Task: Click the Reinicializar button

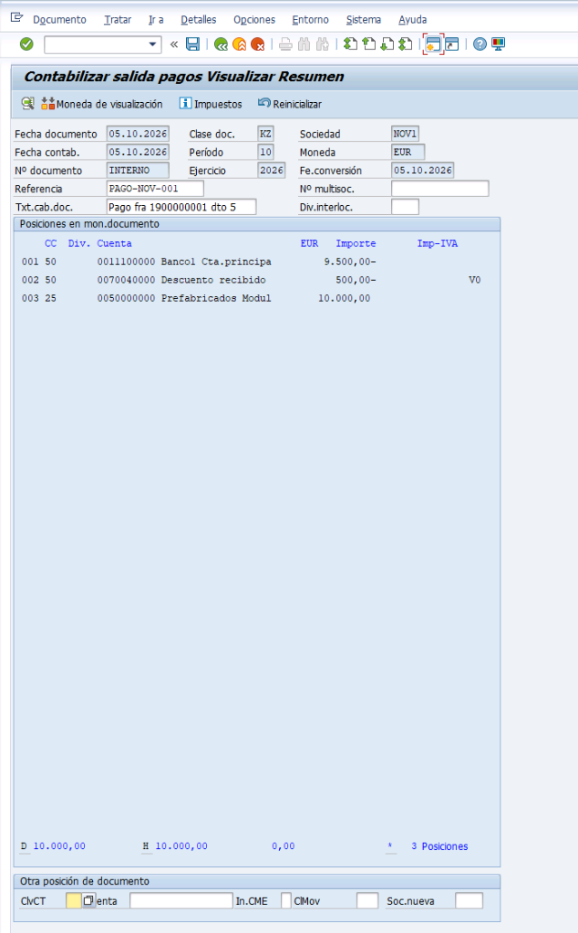Action: (290, 104)
